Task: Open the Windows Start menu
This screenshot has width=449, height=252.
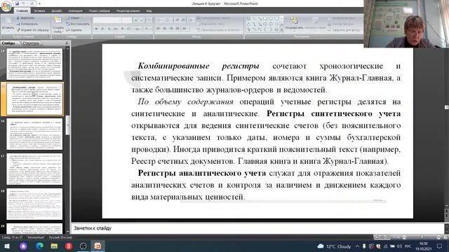Action: point(6,246)
